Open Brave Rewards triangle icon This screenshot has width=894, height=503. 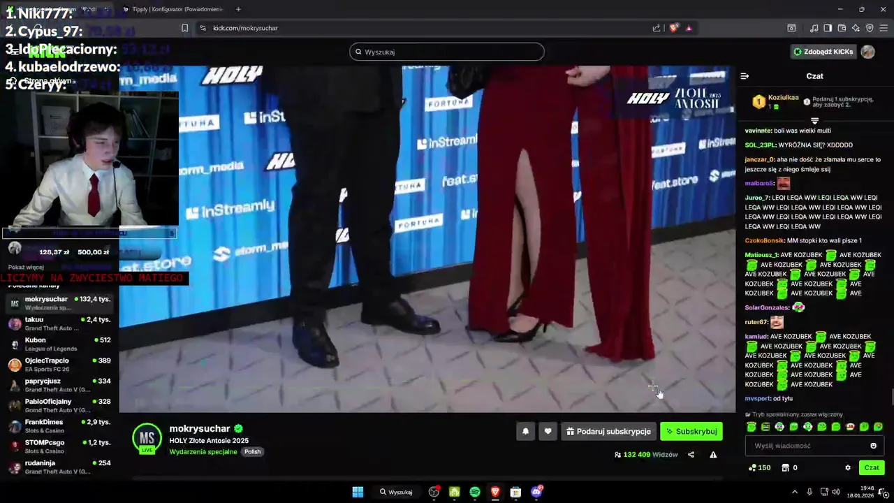tap(689, 28)
